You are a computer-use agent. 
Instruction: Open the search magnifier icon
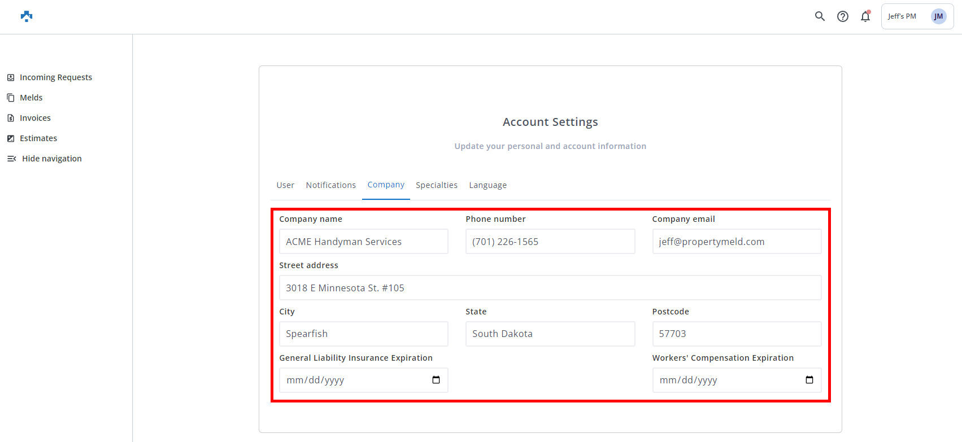pyautogui.click(x=820, y=16)
